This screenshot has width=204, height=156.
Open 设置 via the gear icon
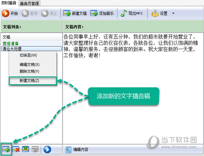[x=155, y=13]
